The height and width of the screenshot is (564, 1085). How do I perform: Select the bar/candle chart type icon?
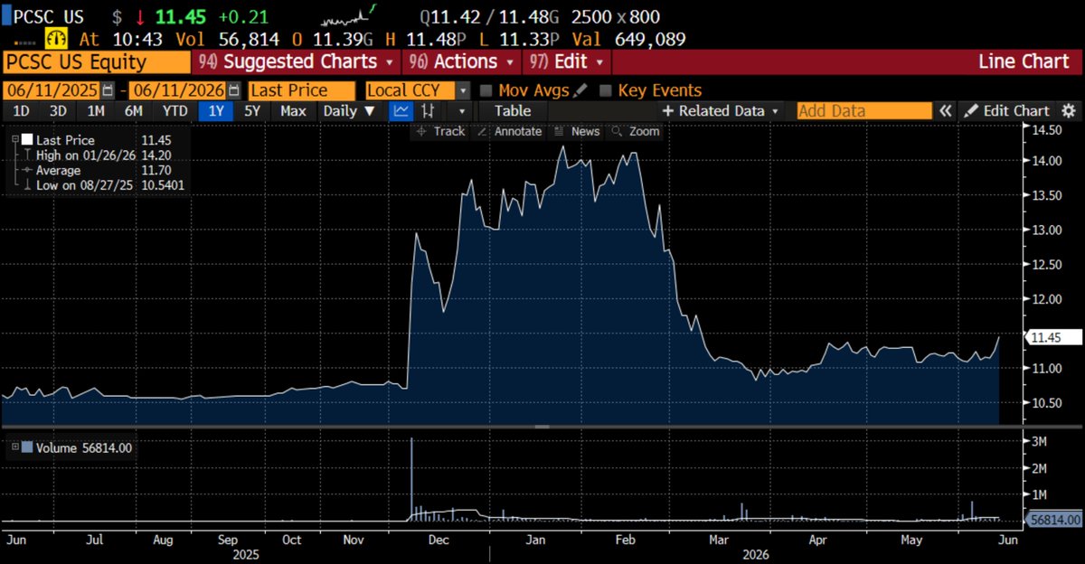coord(429,111)
